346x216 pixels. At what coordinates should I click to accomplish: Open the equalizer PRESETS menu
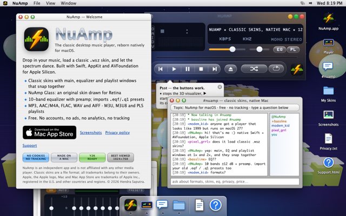pos(136,190)
